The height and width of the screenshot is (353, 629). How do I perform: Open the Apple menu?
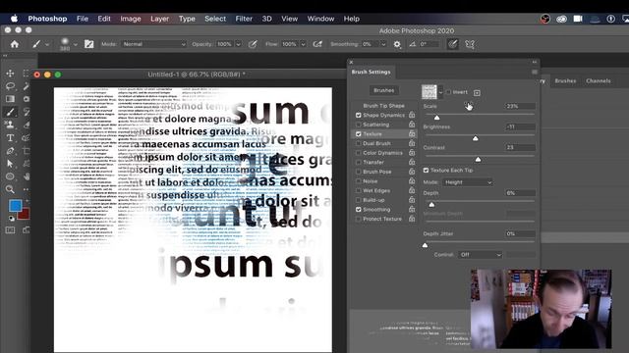tap(14, 19)
